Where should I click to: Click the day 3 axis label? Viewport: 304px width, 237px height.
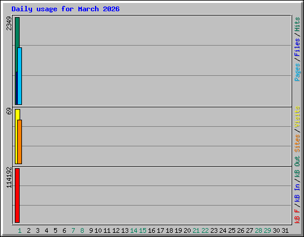tap(37, 230)
